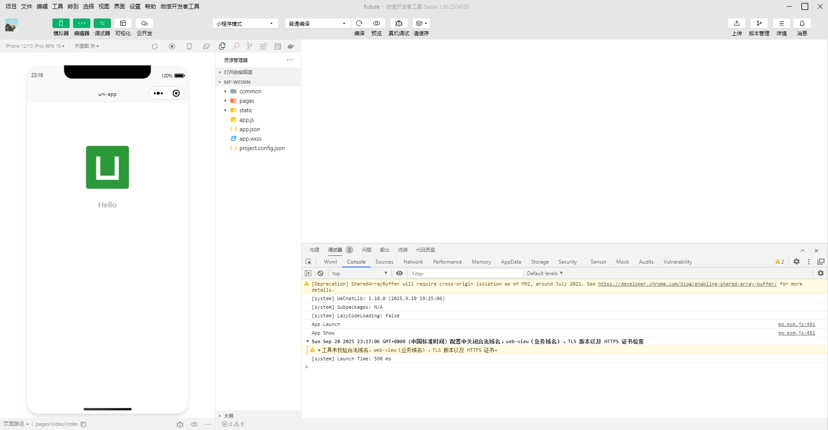Open the iPhone 12/13 device selector

click(35, 46)
